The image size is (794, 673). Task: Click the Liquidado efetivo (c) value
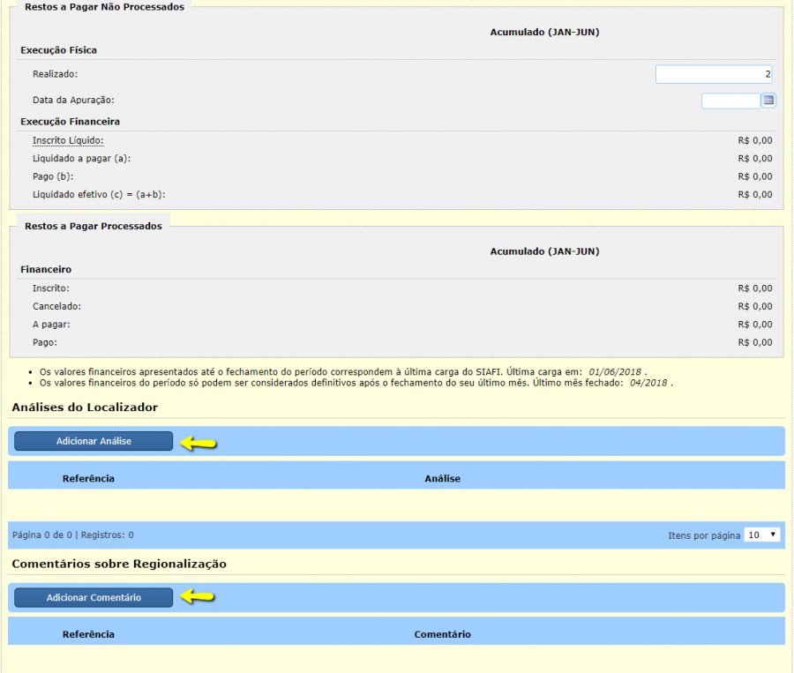[x=755, y=194]
